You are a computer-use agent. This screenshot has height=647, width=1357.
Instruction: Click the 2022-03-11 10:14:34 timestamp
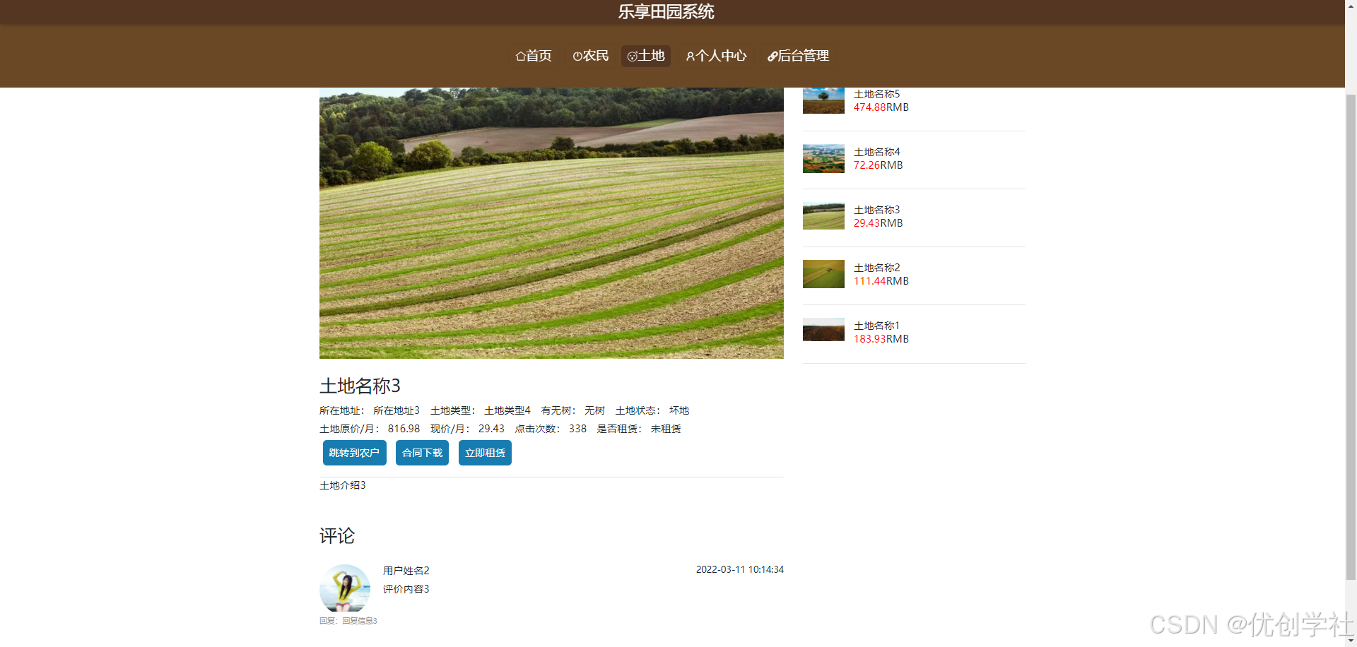(x=740, y=569)
